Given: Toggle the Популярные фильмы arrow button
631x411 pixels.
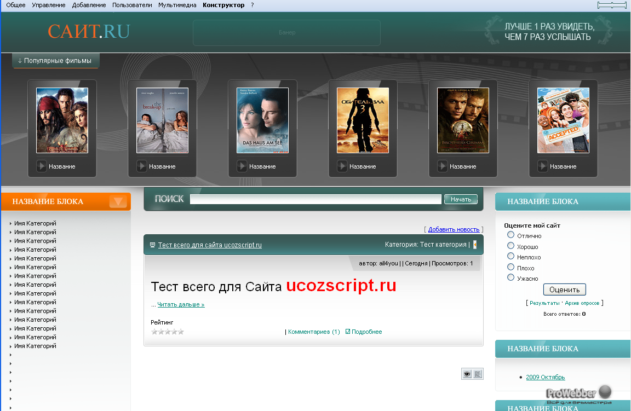Looking at the screenshot, I should pyautogui.click(x=56, y=61).
